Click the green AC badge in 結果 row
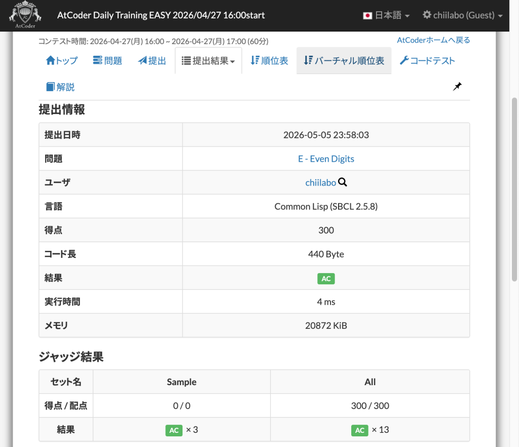This screenshot has width=519, height=447. [x=326, y=279]
